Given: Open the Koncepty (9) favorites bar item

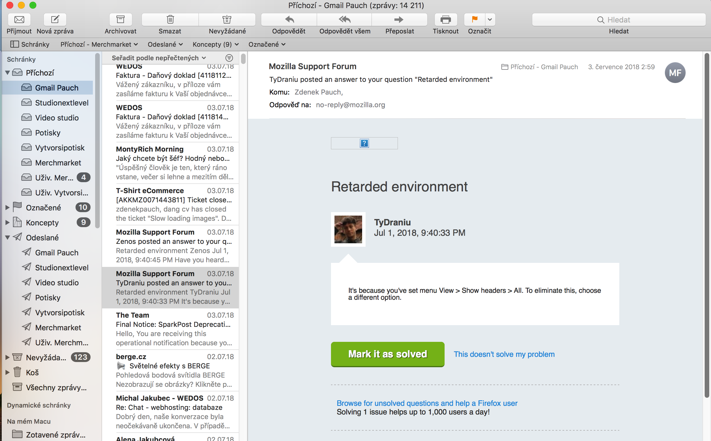Looking at the screenshot, I should [215, 44].
